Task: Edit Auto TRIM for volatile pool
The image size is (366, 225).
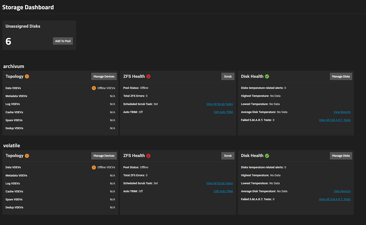Action: point(223,191)
